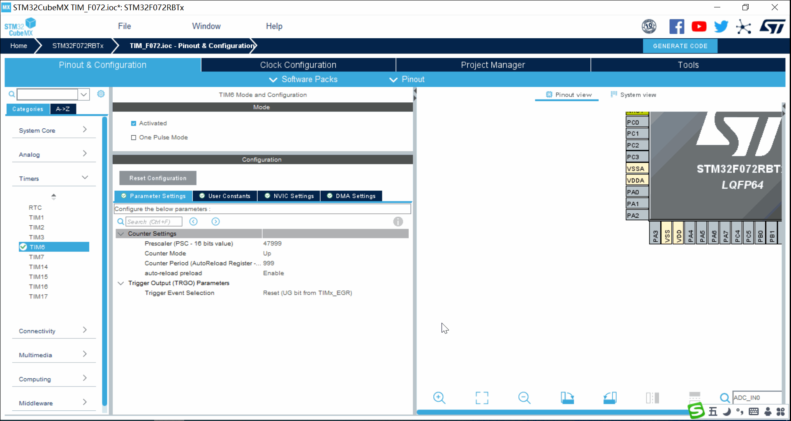Zoom in on the chip pinout
791x421 pixels.
pyautogui.click(x=439, y=398)
